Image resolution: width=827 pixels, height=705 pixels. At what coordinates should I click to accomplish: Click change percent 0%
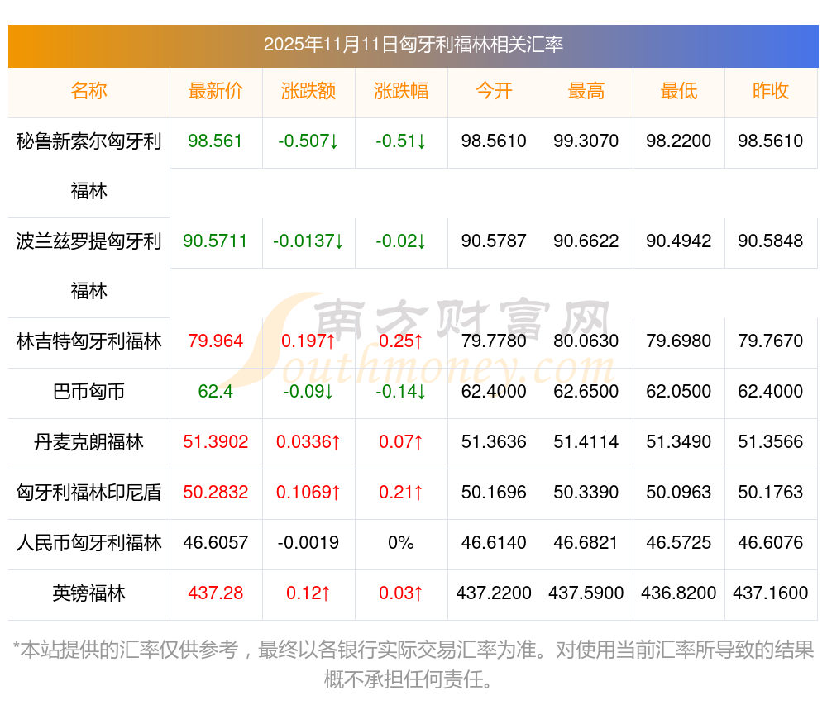click(401, 543)
